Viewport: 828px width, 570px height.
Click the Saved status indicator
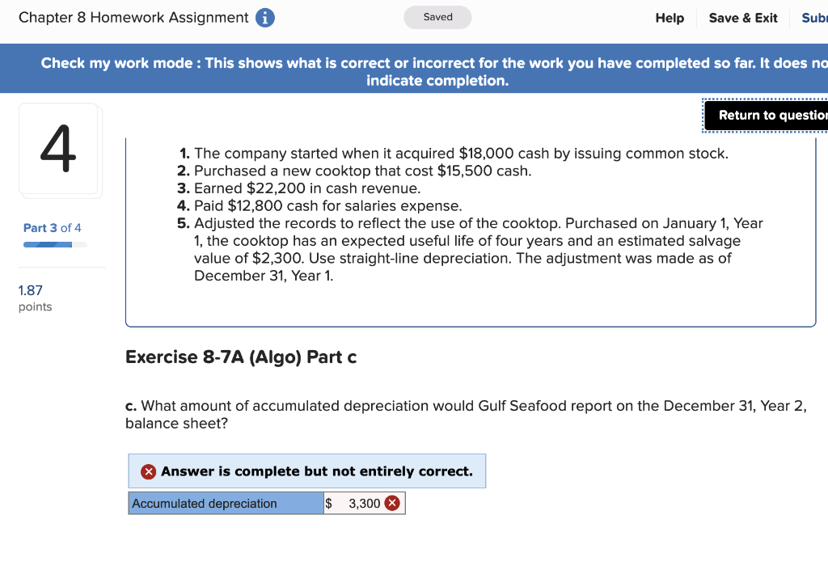437,16
